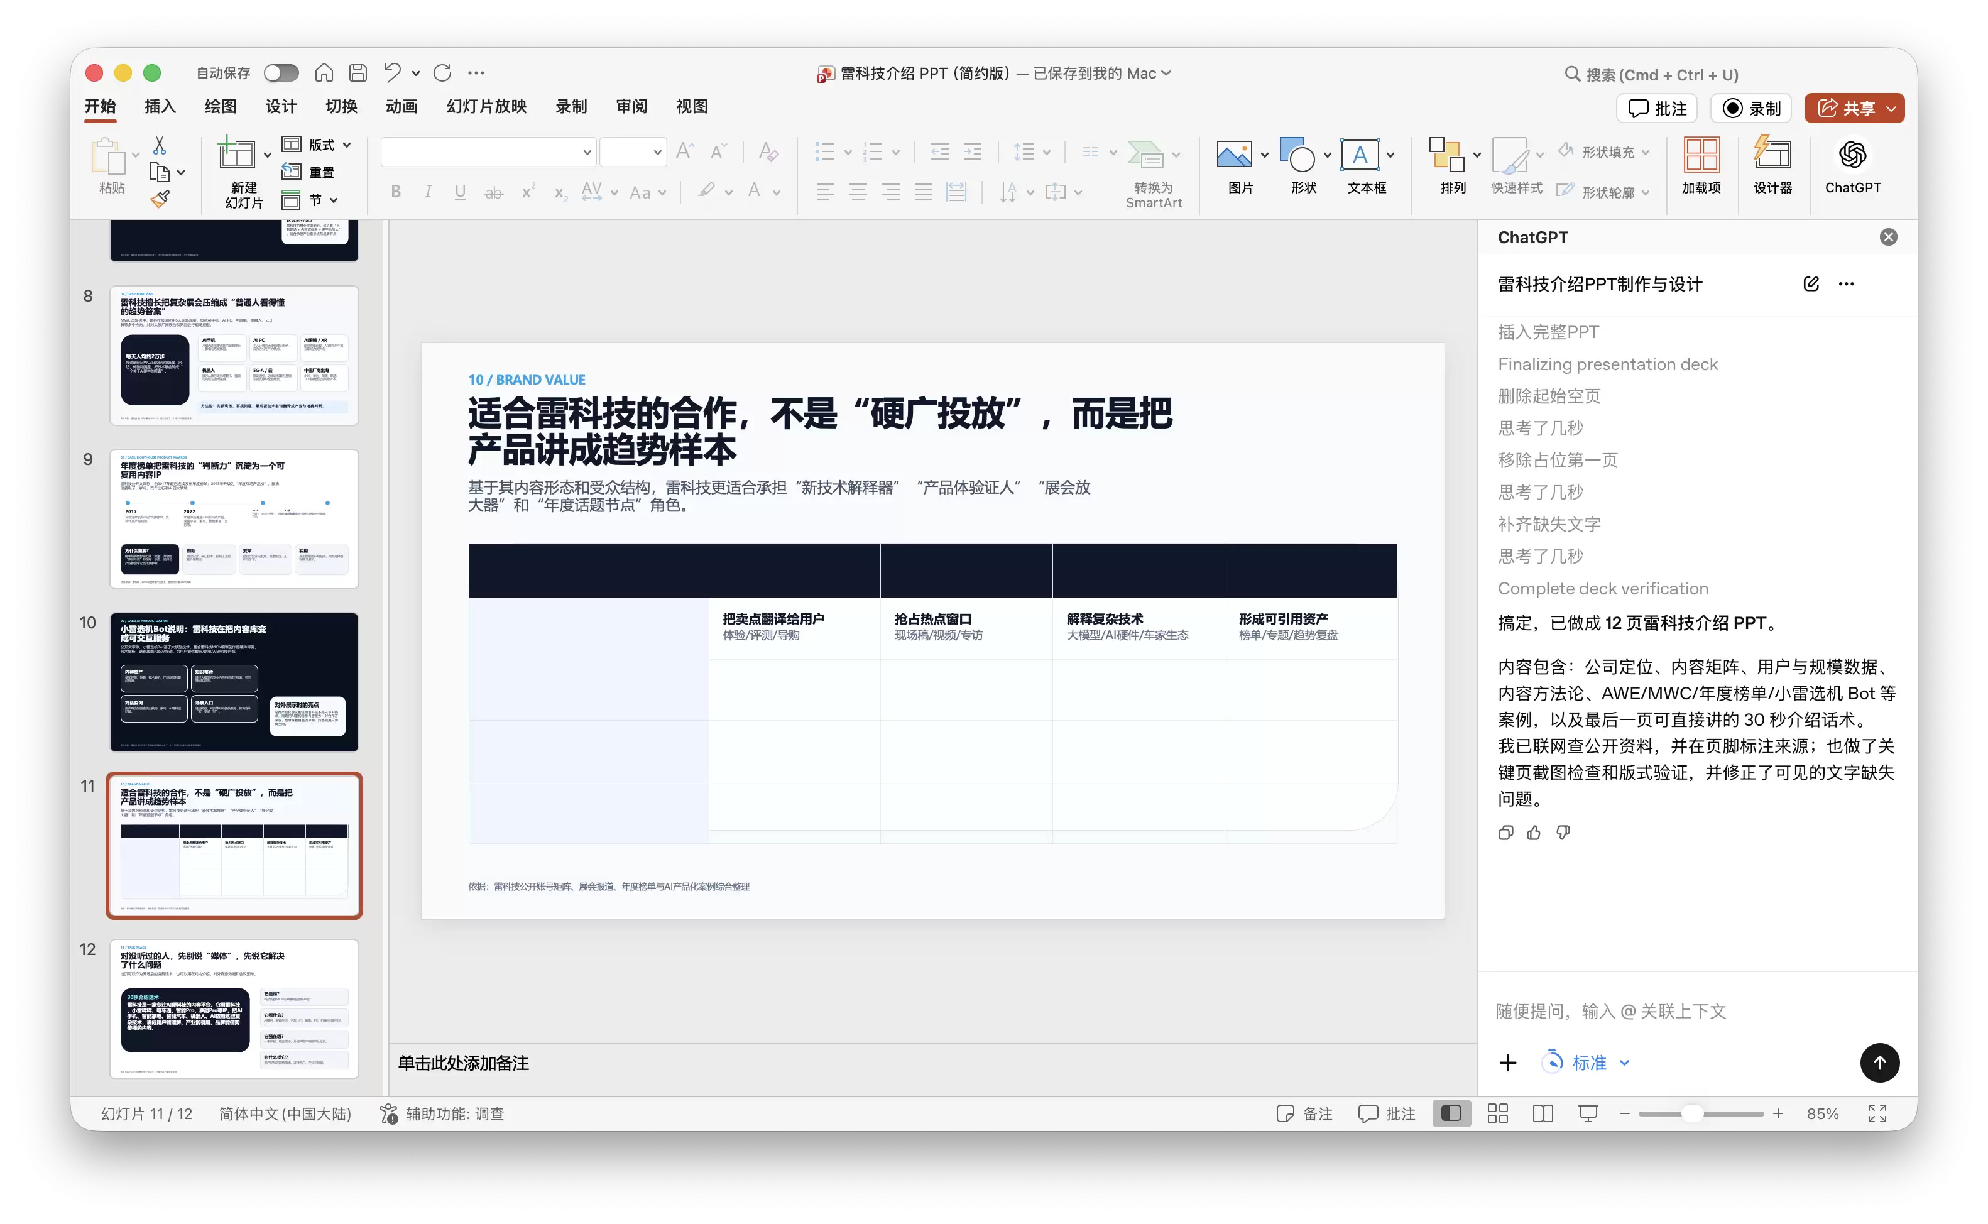This screenshot has height=1224, width=1988.
Task: Open Comments (批注) in status bar
Action: click(1387, 1114)
